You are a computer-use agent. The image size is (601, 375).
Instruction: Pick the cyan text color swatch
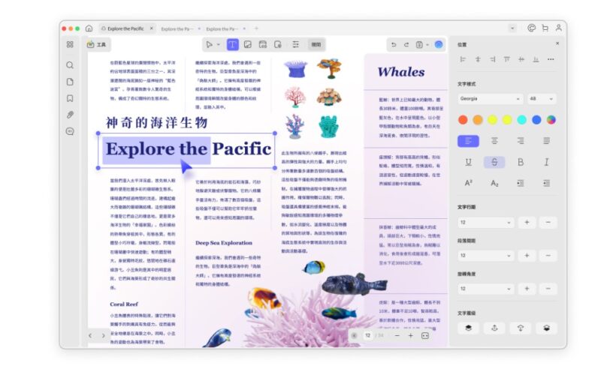[521, 119]
